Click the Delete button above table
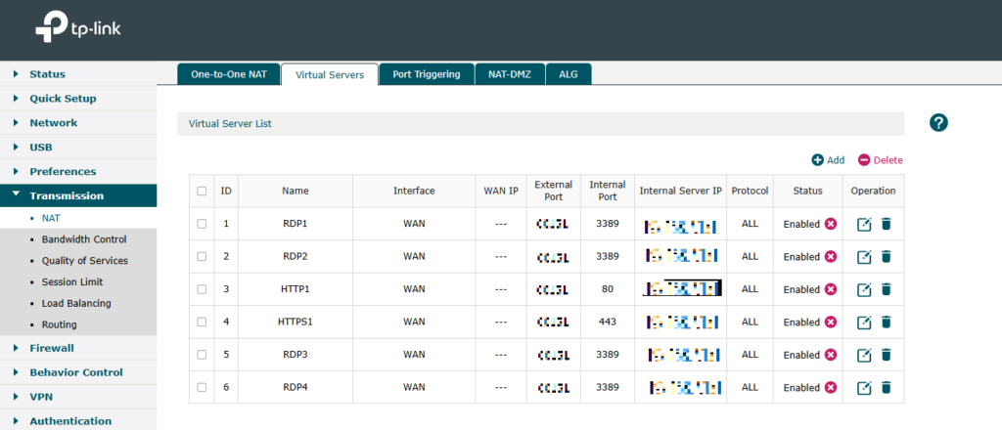Viewport: 1002px width, 430px height. (881, 160)
